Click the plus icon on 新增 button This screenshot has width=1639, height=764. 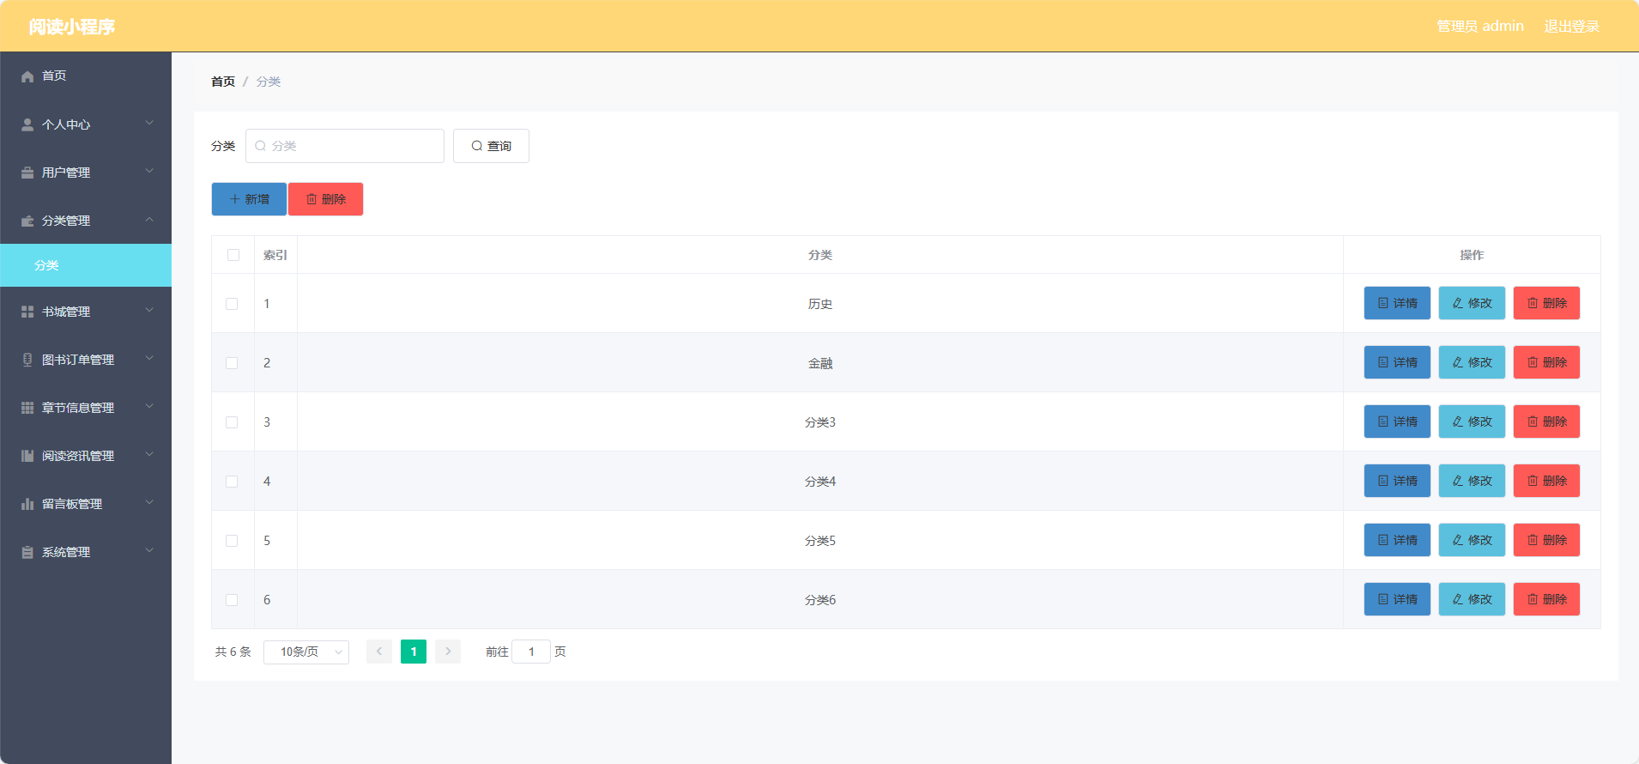click(x=235, y=199)
